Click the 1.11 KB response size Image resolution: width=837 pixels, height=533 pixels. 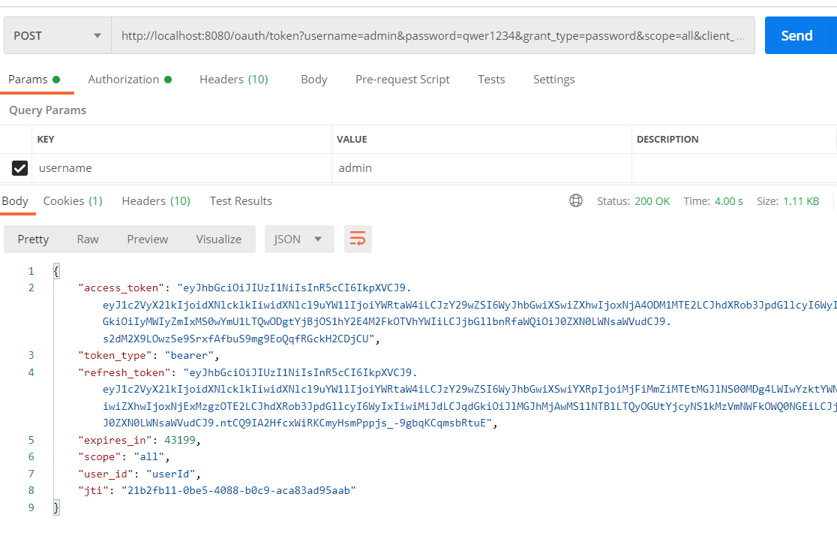[x=801, y=201]
